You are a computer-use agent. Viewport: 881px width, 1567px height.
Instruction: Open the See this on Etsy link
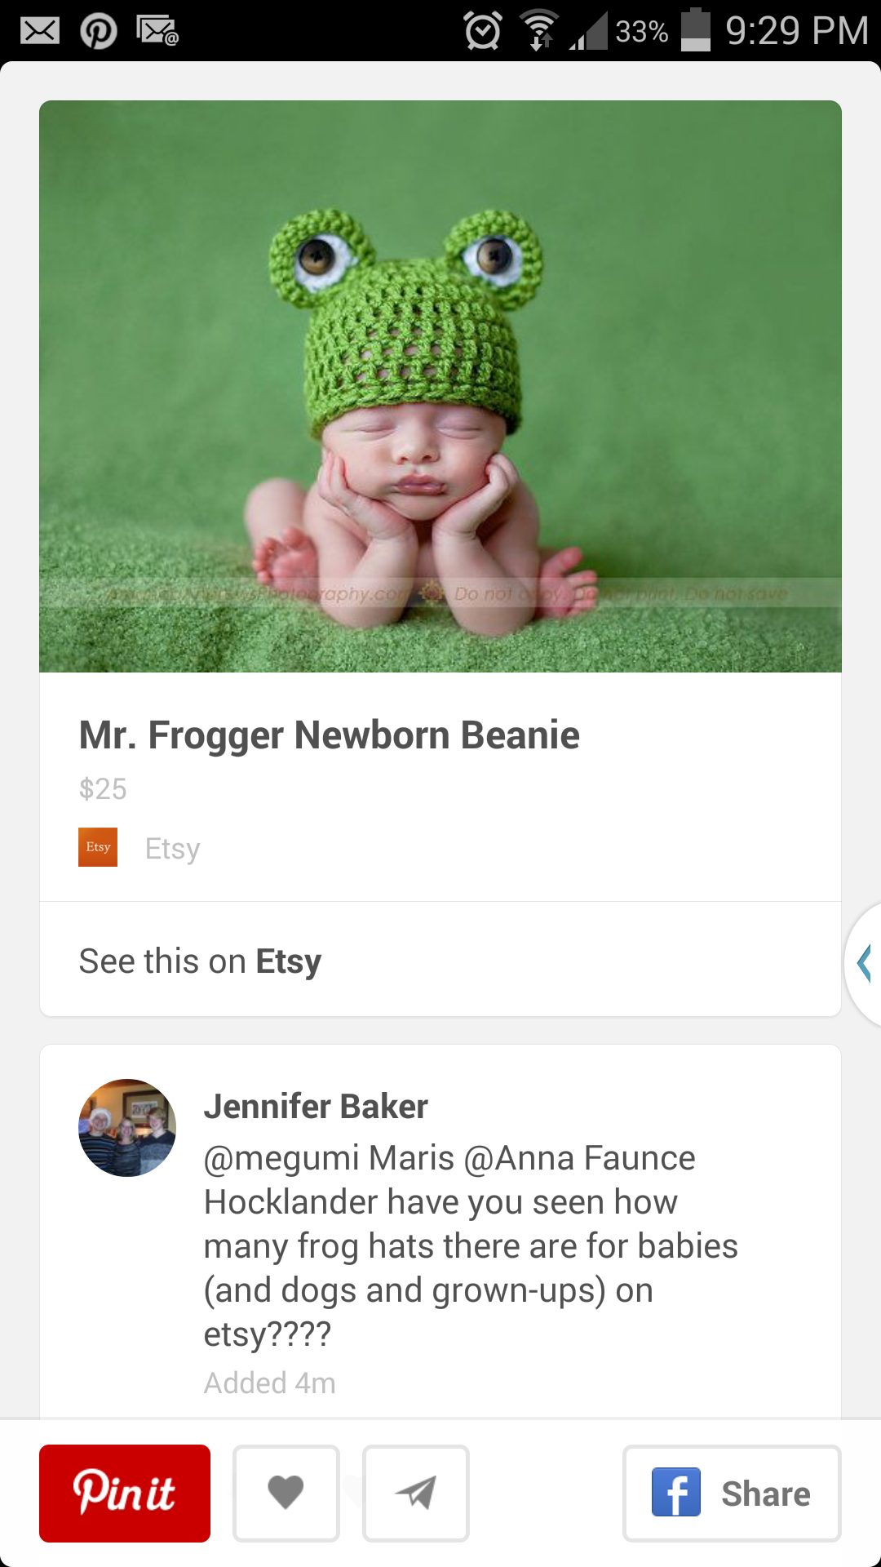click(x=440, y=960)
